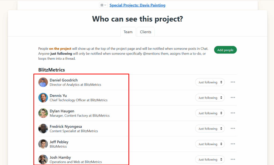Expand Jeff Pebley's Just following selector
Viewport: 274px width, 165px height.
coord(210,144)
